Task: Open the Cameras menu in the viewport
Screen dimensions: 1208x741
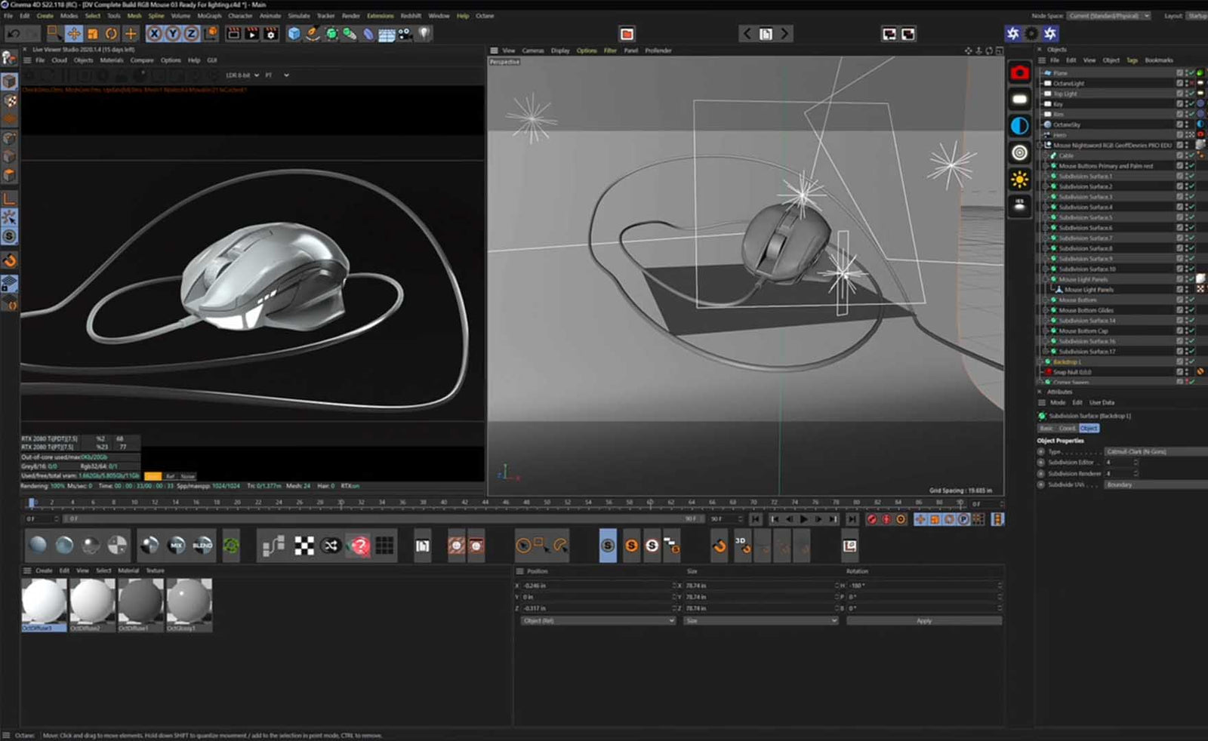Action: [534, 51]
